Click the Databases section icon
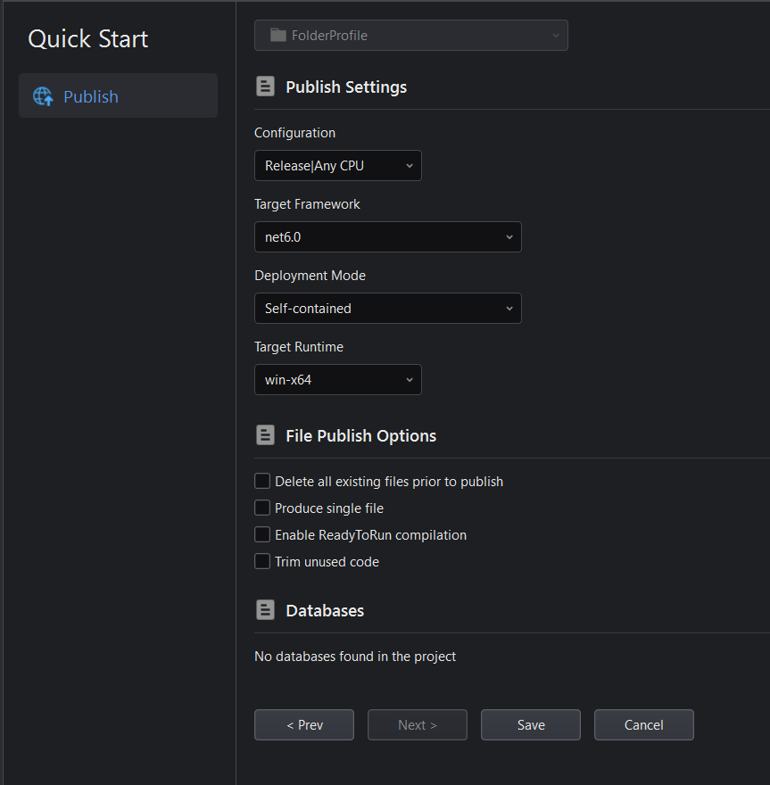Viewport: 770px width, 785px height. [x=265, y=610]
